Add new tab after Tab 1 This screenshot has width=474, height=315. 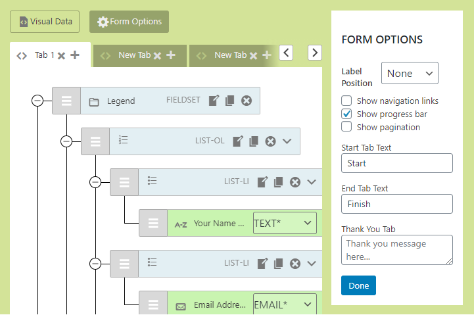tap(75, 55)
